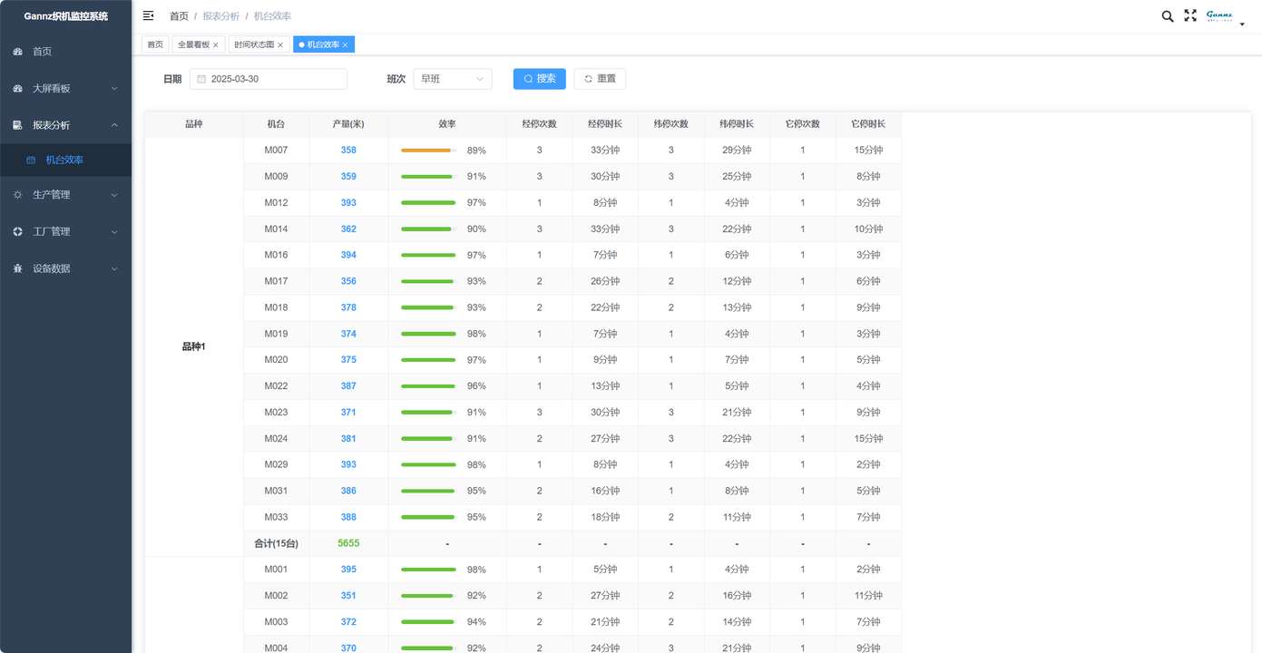Close the 时间状态图 tab

280,44
